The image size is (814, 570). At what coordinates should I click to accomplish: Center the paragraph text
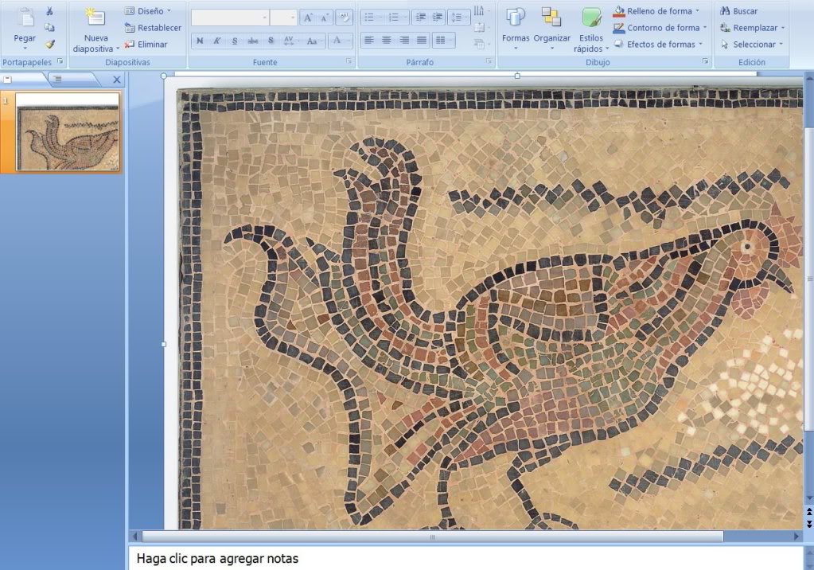(x=386, y=40)
